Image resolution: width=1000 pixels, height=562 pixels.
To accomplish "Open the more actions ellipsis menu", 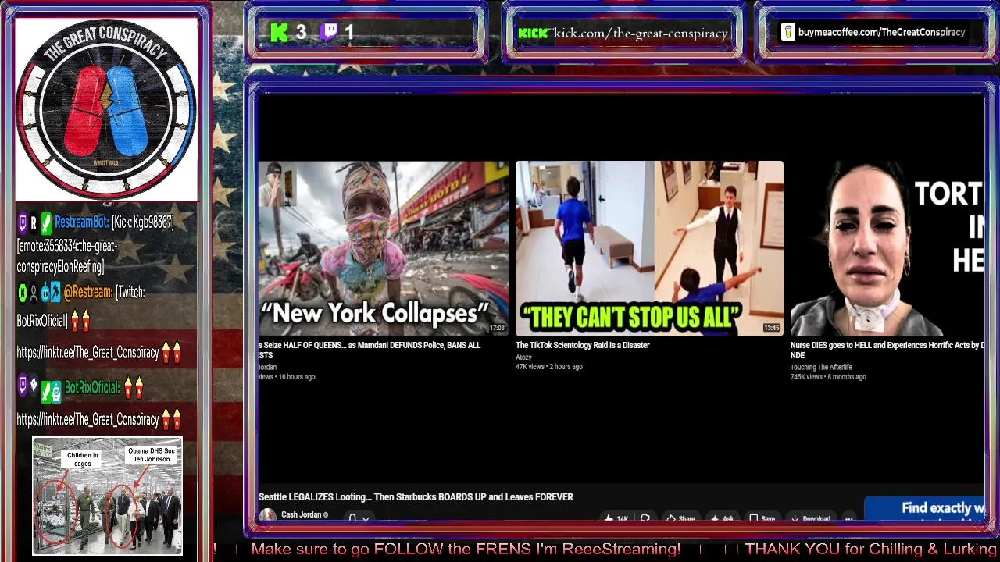I will pos(849,518).
